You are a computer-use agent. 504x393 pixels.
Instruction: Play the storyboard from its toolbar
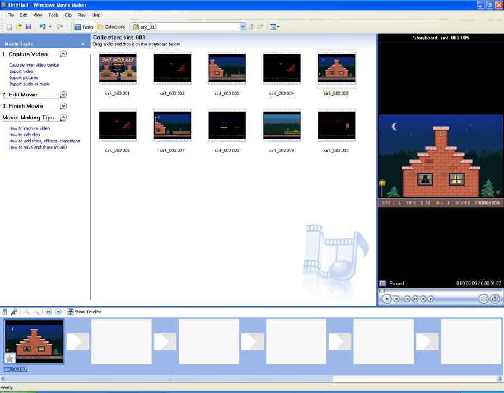coord(58,312)
